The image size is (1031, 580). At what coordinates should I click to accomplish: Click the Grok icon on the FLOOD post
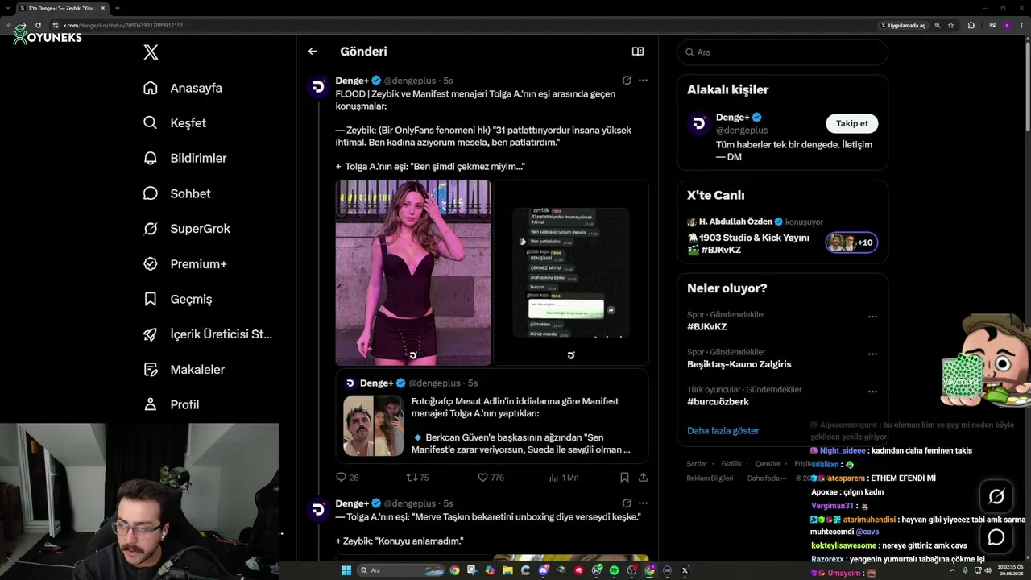(627, 81)
